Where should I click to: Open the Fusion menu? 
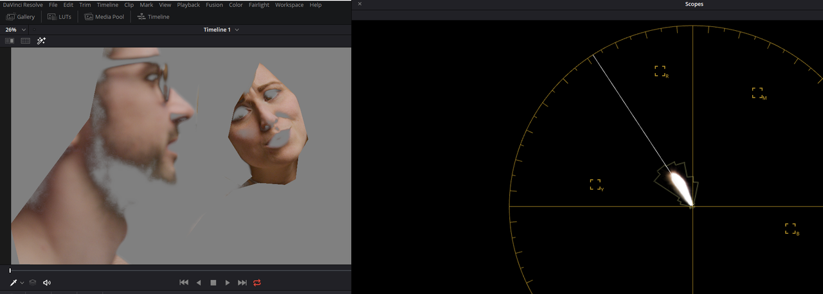tap(214, 4)
